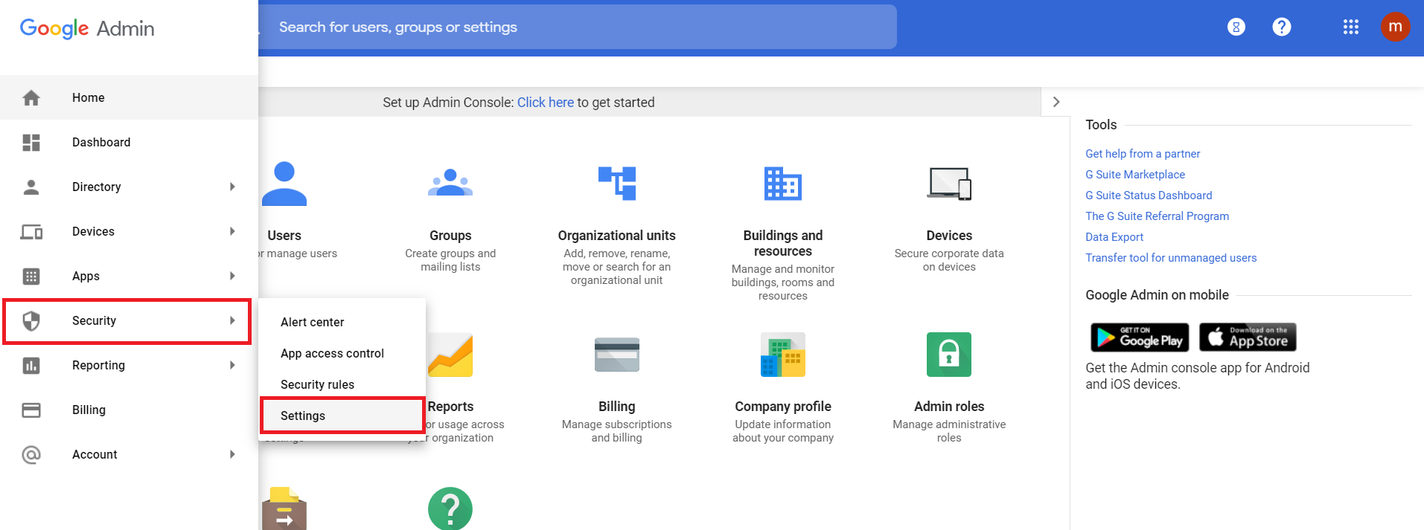The width and height of the screenshot is (1424, 530).
Task: Open the data migration box icon
Action: click(284, 508)
